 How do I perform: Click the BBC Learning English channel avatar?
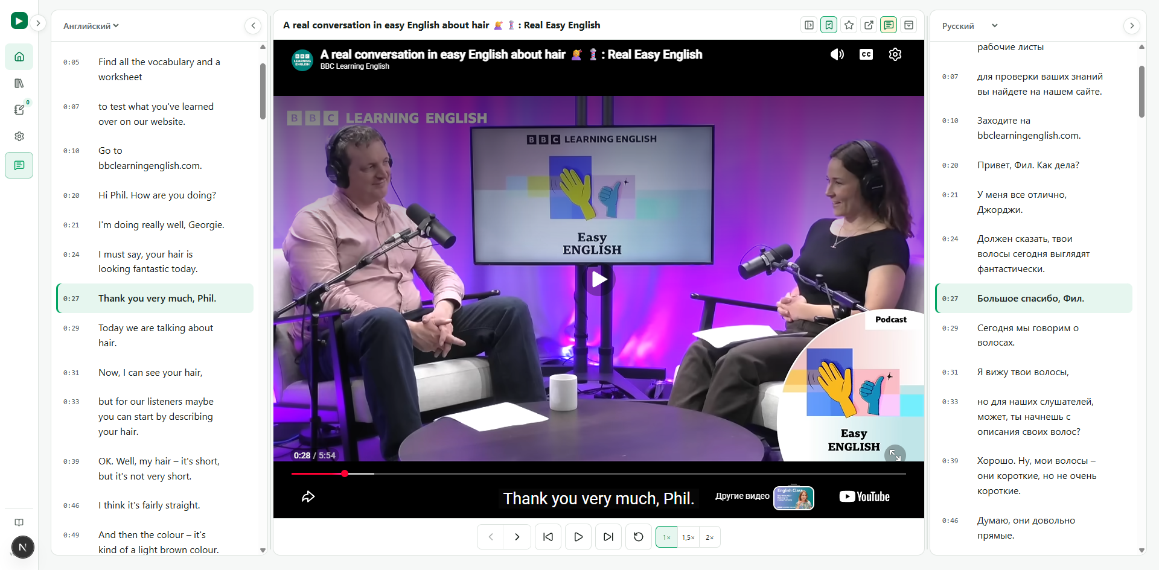point(302,60)
